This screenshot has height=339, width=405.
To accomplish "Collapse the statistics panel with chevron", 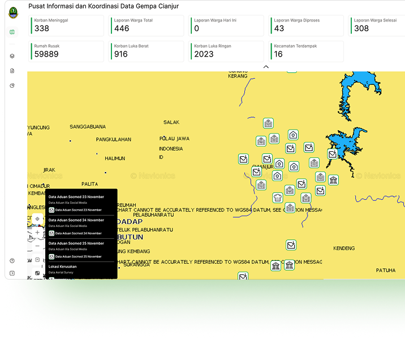I will [x=266, y=67].
